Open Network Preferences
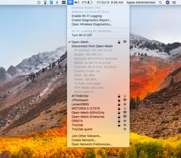This screenshot has width=181, height=158. pyautogui.click(x=98, y=144)
